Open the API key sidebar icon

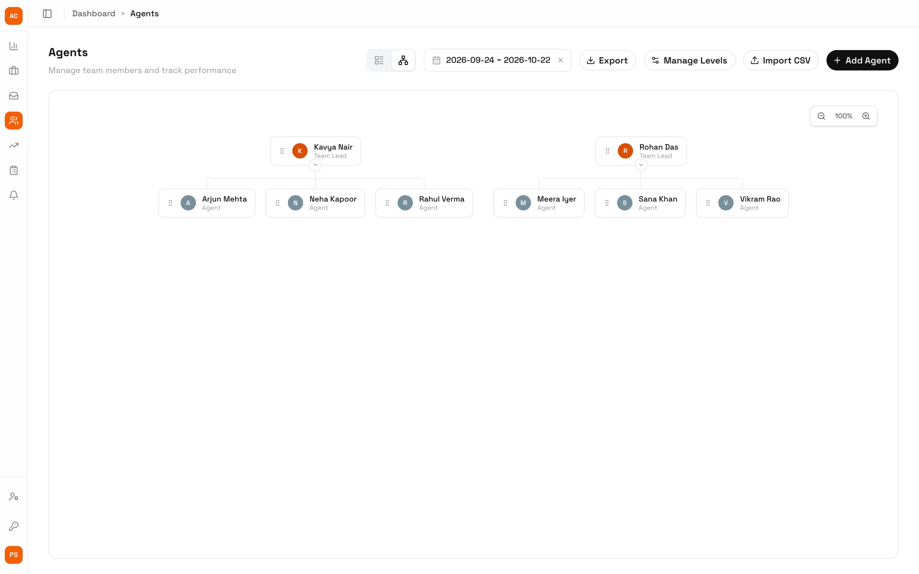click(x=14, y=526)
